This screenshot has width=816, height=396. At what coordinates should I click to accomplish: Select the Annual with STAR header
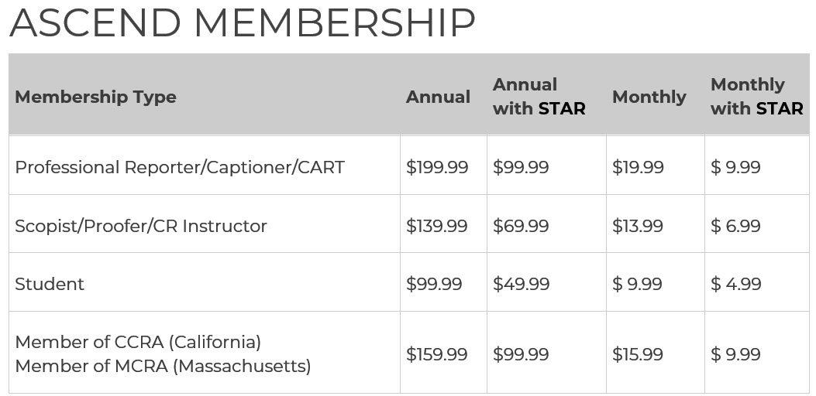click(x=539, y=97)
